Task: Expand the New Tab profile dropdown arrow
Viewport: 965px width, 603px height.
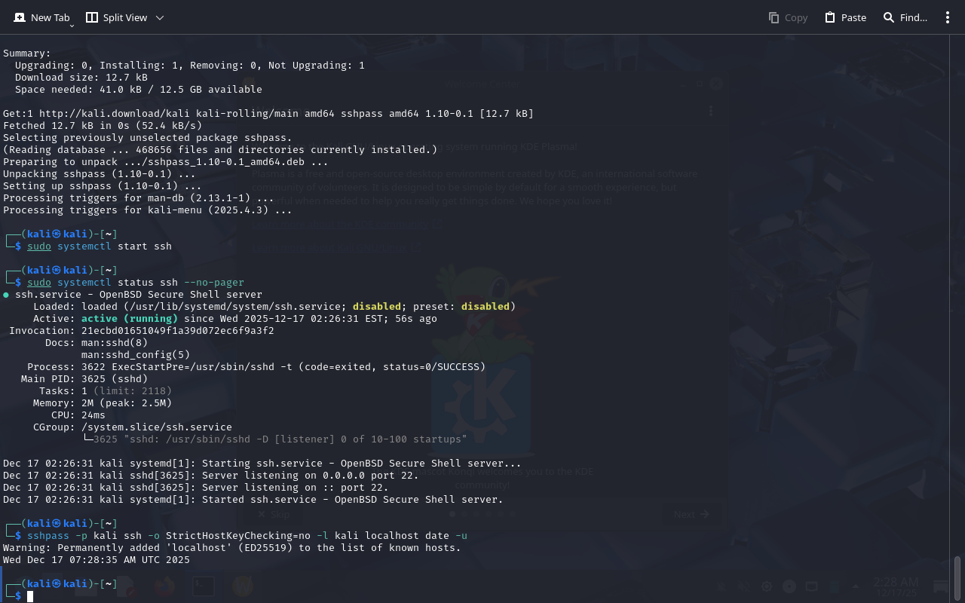Action: [x=72, y=26]
